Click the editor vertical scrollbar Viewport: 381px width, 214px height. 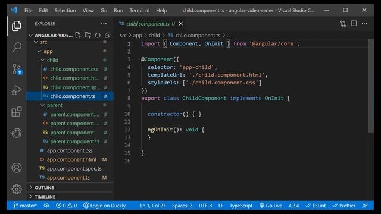(x=371, y=86)
